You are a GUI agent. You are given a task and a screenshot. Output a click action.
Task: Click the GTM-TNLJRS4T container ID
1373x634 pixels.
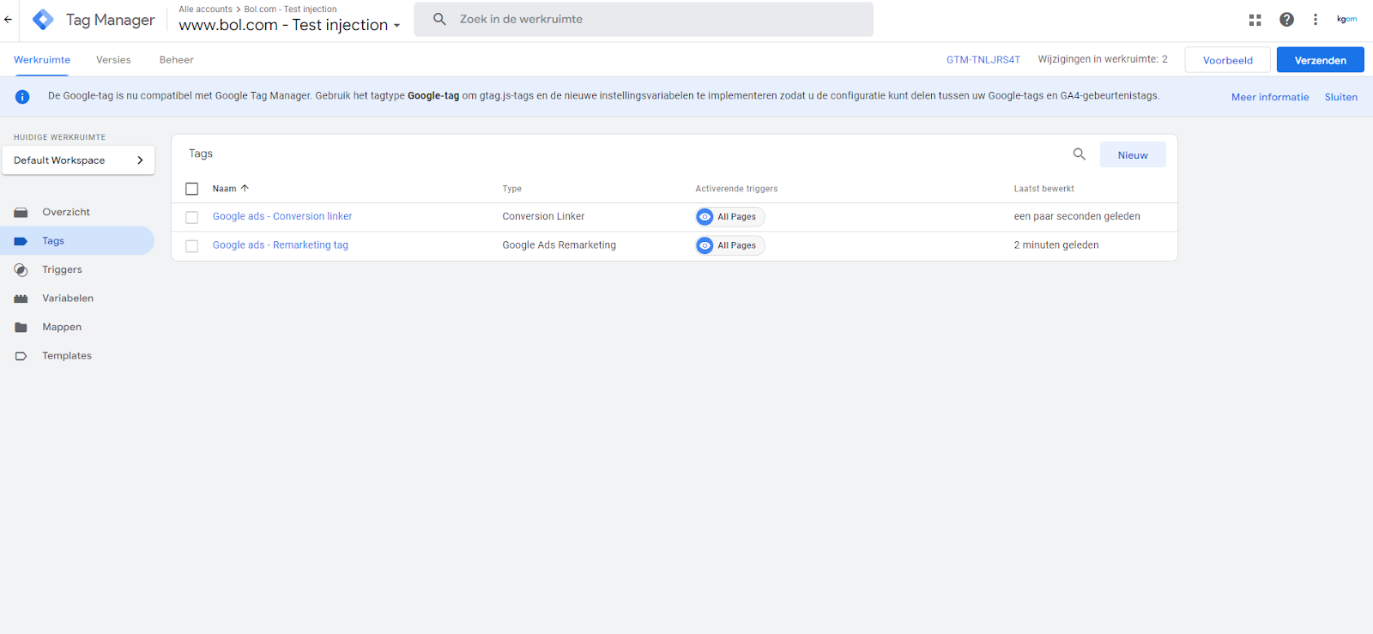tap(983, 60)
